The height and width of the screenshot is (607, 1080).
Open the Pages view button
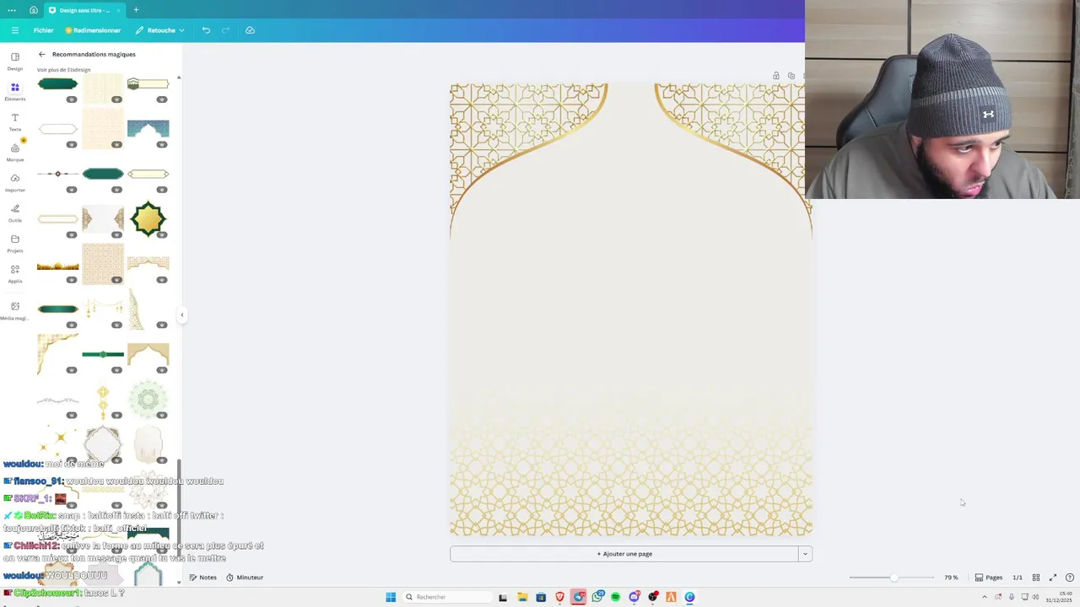pyautogui.click(x=989, y=577)
